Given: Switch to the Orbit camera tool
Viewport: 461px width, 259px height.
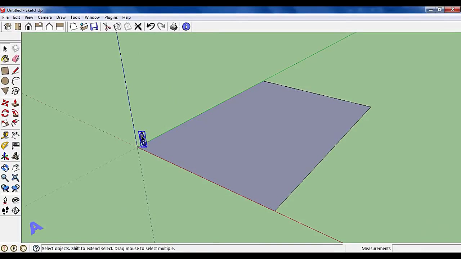Looking at the screenshot, I should [x=5, y=168].
